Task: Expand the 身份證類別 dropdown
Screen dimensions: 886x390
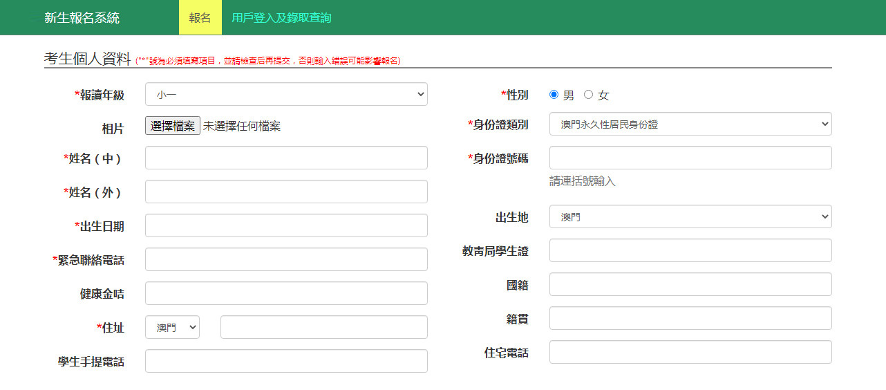Action: coord(690,124)
